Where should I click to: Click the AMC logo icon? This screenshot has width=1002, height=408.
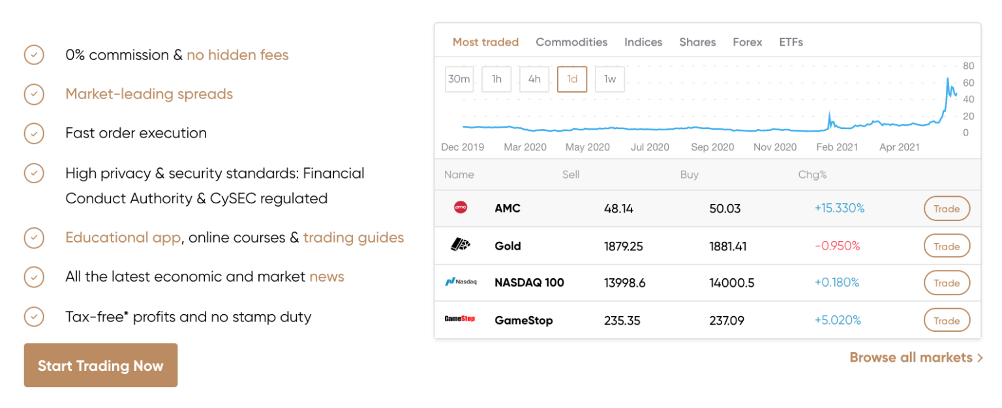click(461, 208)
